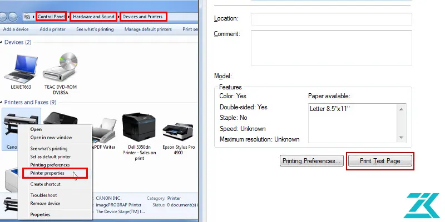Expand dropdown arrow after Hardware and Sound

pos(118,17)
